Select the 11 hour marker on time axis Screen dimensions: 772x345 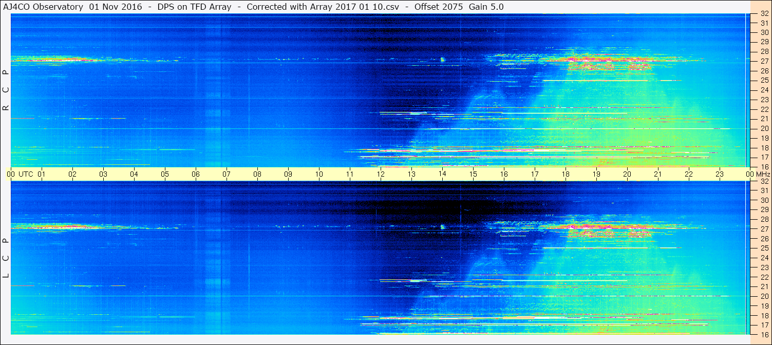[350, 174]
